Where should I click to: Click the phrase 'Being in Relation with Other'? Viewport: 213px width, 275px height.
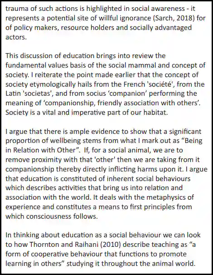pos(104,145)
